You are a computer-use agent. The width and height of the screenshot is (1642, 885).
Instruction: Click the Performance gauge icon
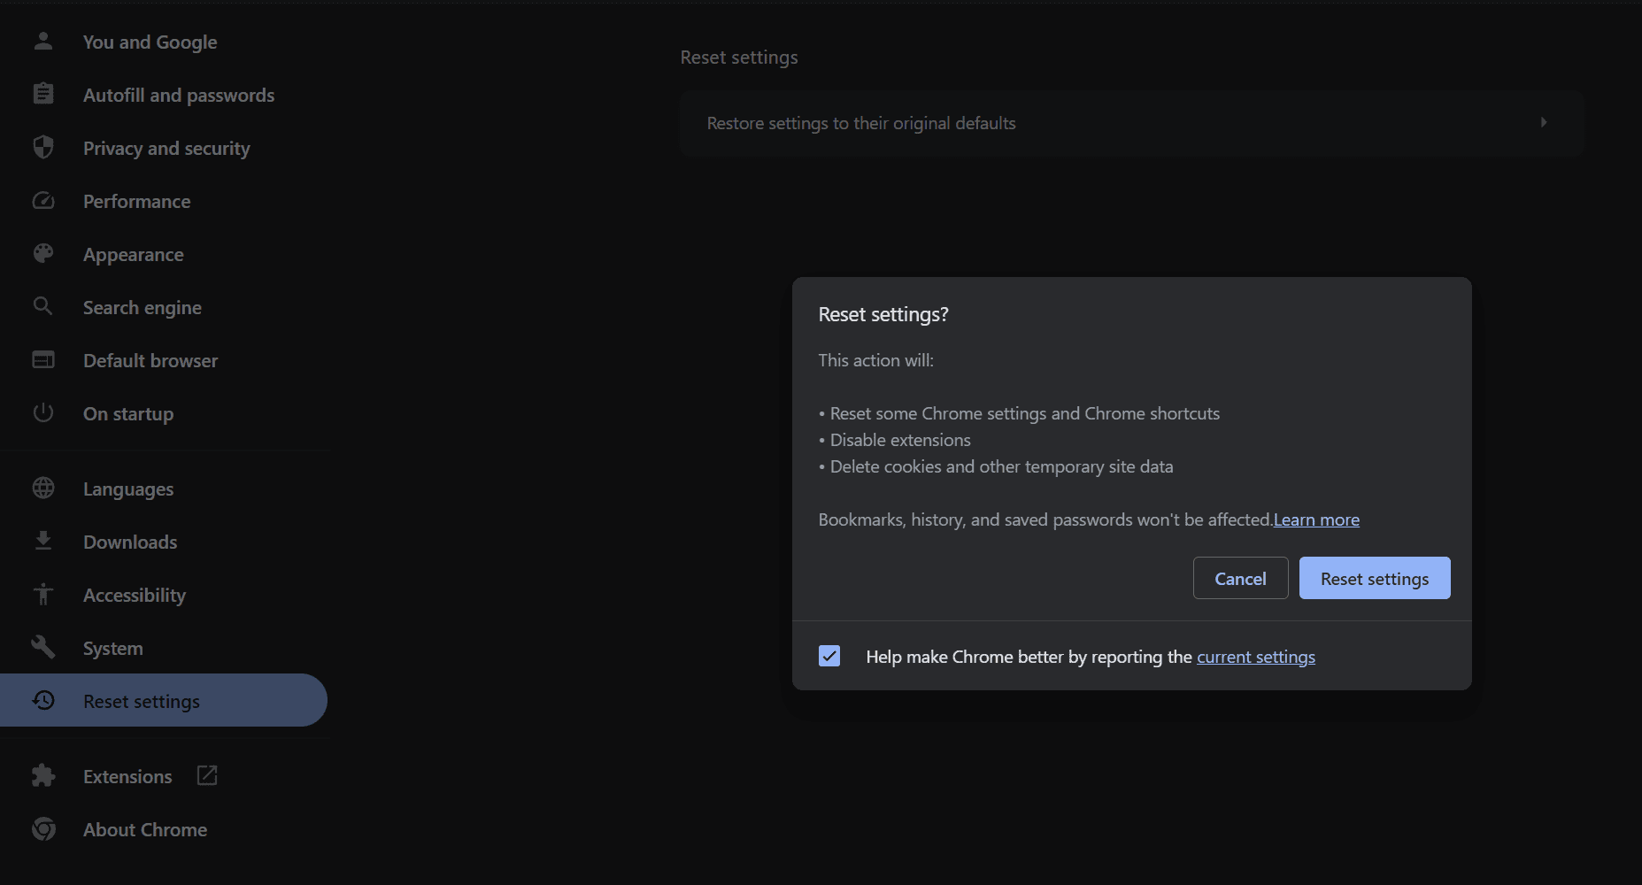pyautogui.click(x=42, y=201)
